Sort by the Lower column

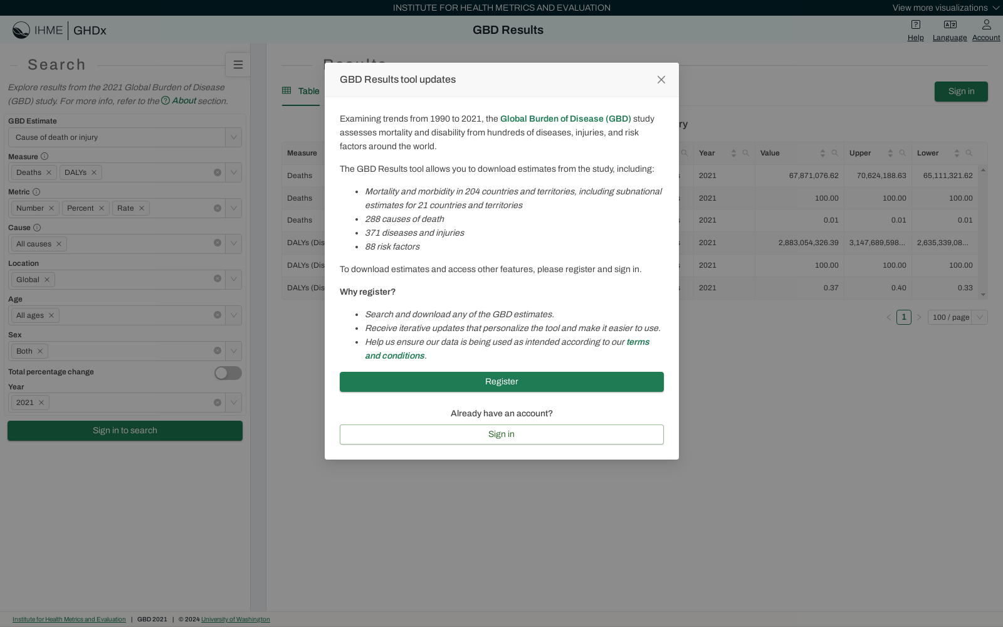(x=957, y=153)
